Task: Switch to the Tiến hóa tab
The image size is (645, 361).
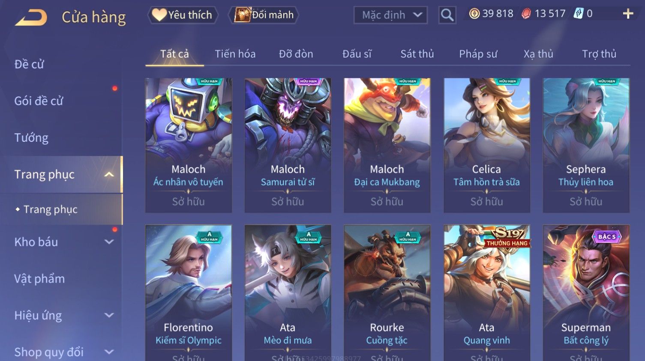Action: [235, 54]
